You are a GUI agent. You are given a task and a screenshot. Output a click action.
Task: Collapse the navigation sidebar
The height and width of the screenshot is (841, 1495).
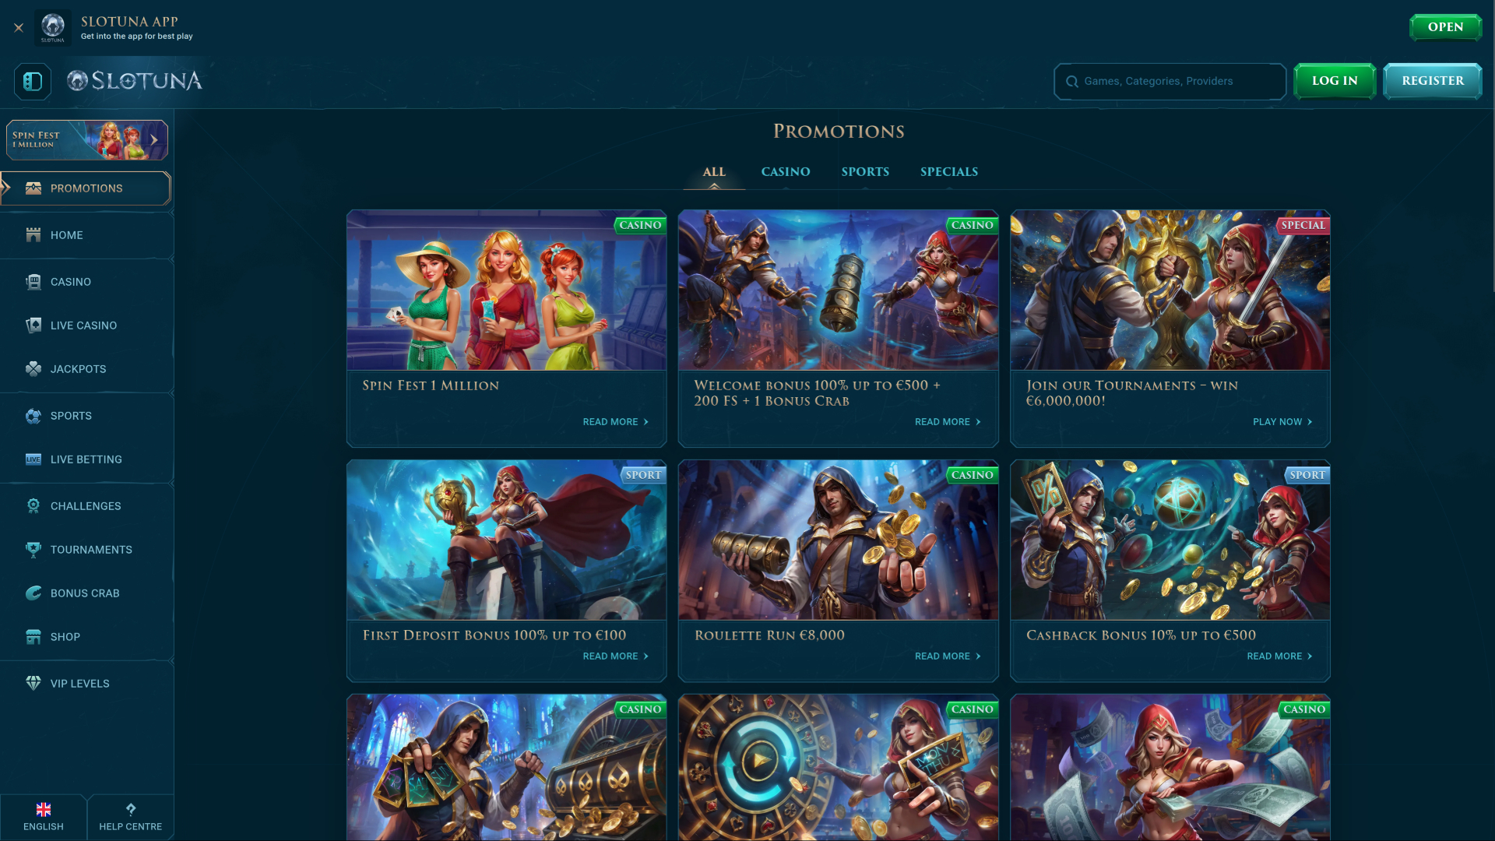(x=32, y=81)
